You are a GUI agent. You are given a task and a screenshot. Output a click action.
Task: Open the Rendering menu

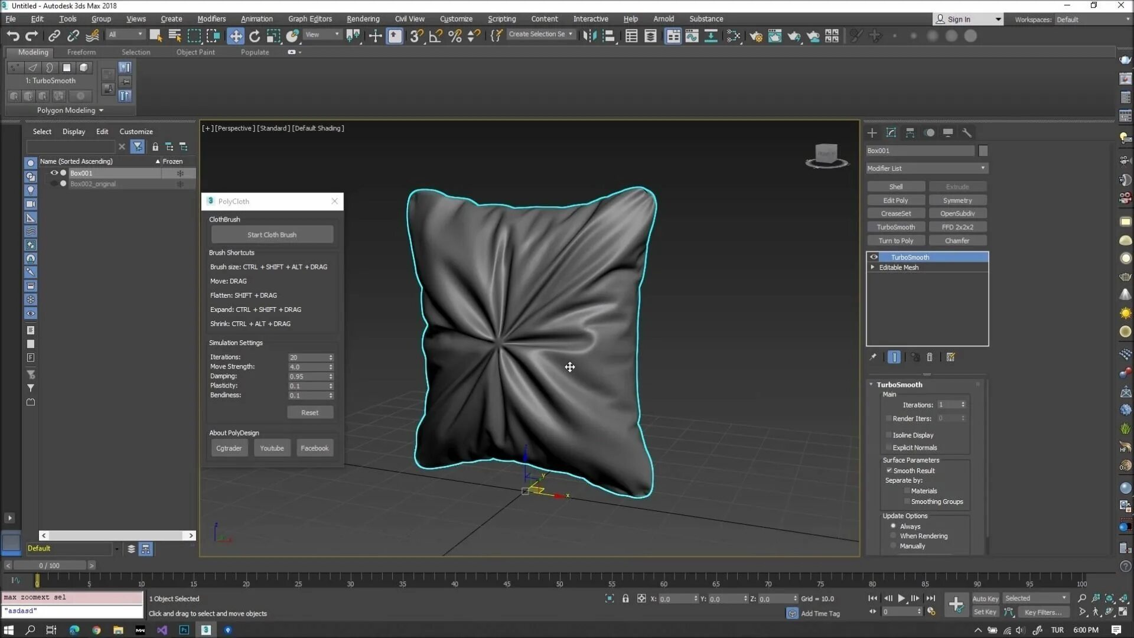(x=363, y=19)
